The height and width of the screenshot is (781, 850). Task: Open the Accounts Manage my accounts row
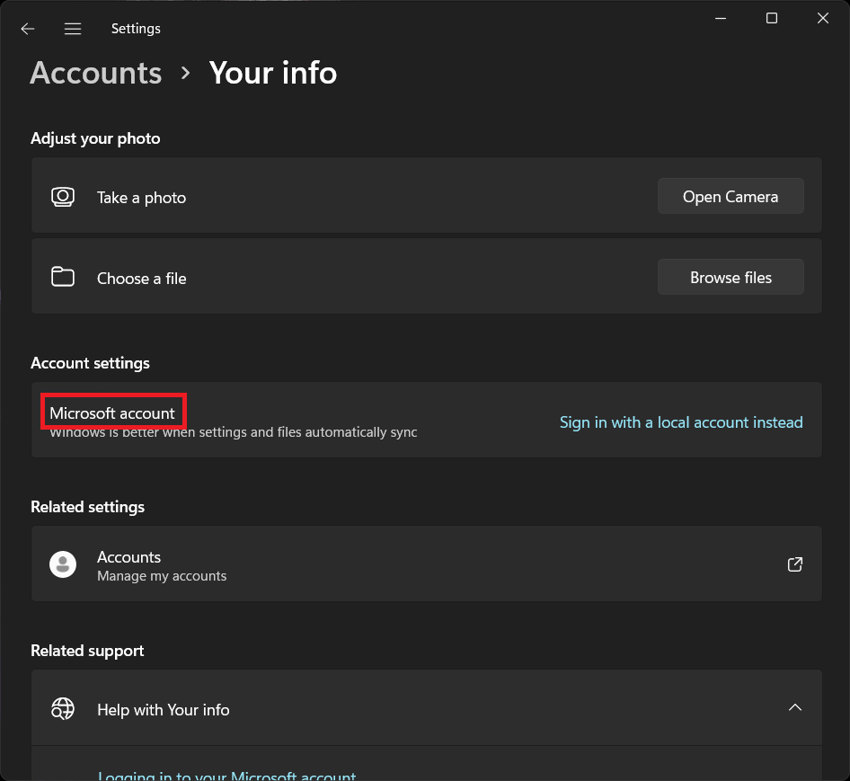tap(427, 564)
